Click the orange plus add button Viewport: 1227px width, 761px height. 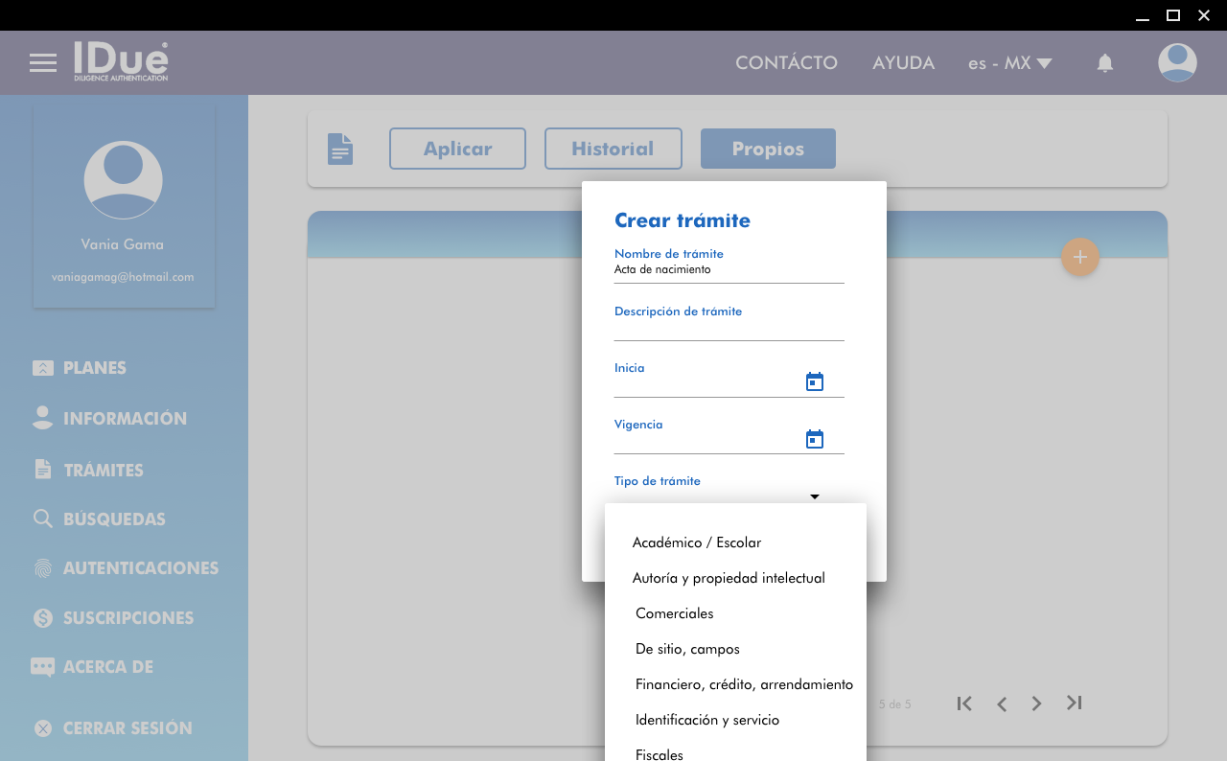tap(1079, 257)
